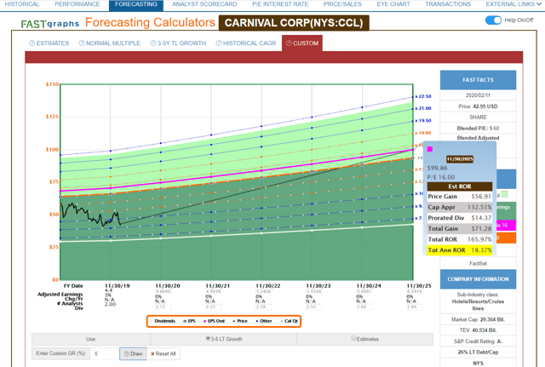
Task: Click the 11/30/21 earnings field 4.9438
Action: click(214, 291)
